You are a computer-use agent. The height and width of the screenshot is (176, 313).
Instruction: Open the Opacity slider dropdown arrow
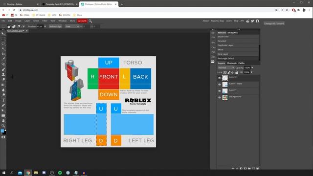point(252,68)
